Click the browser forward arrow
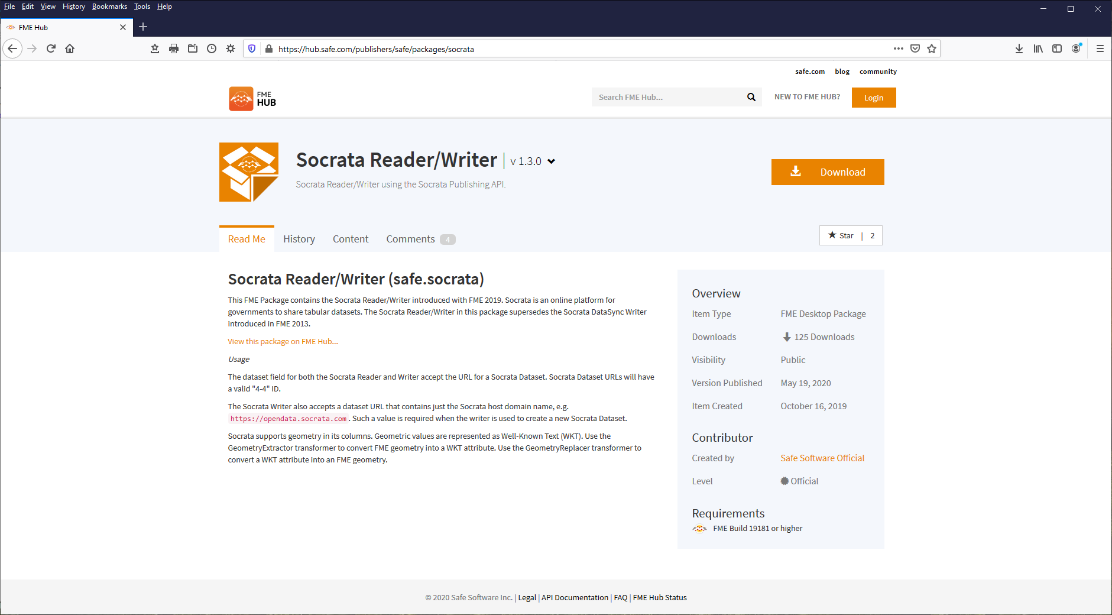1112x615 pixels. pyautogui.click(x=32, y=48)
